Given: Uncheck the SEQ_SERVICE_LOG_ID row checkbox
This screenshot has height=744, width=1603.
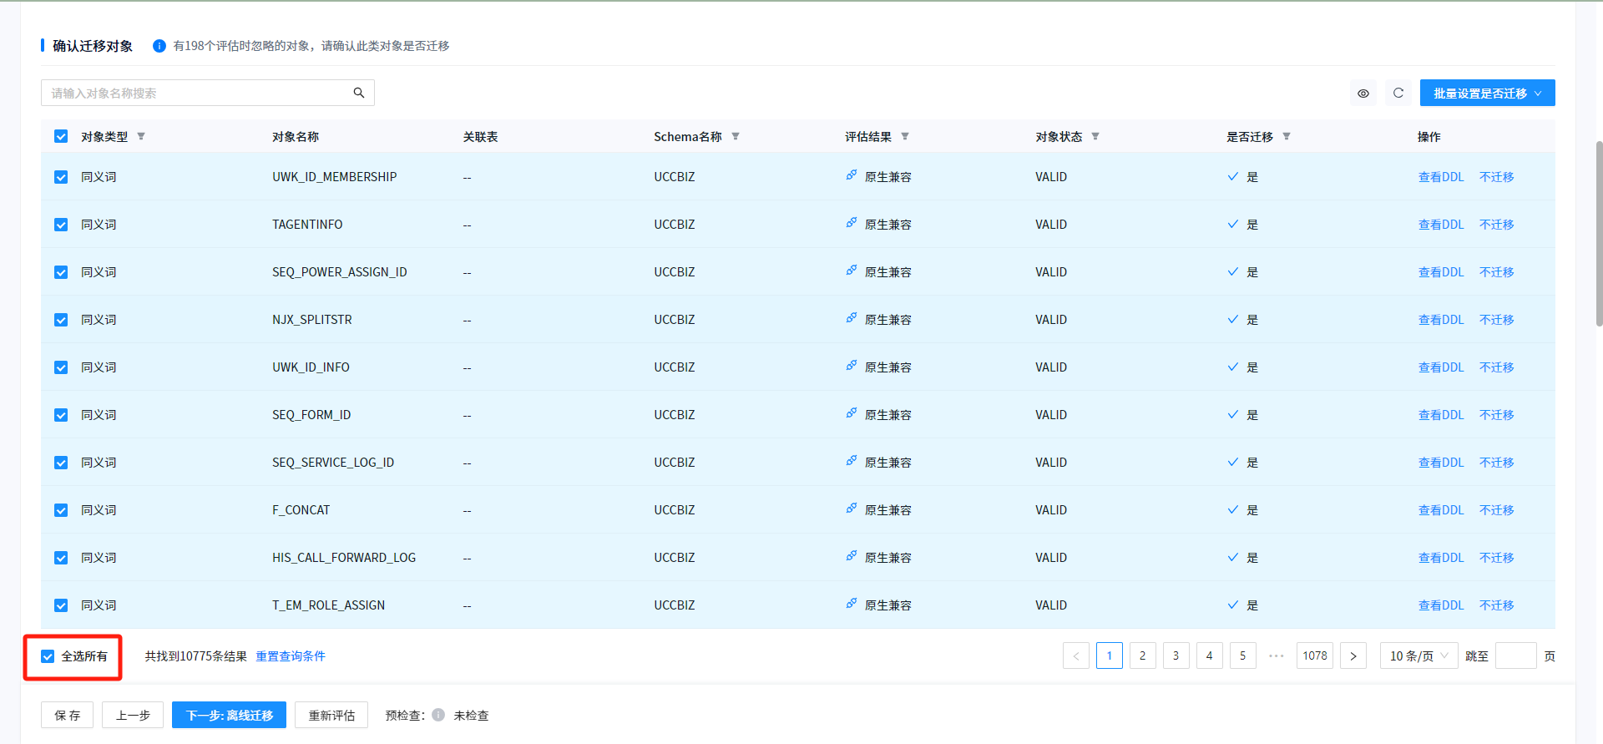Looking at the screenshot, I should (x=61, y=463).
